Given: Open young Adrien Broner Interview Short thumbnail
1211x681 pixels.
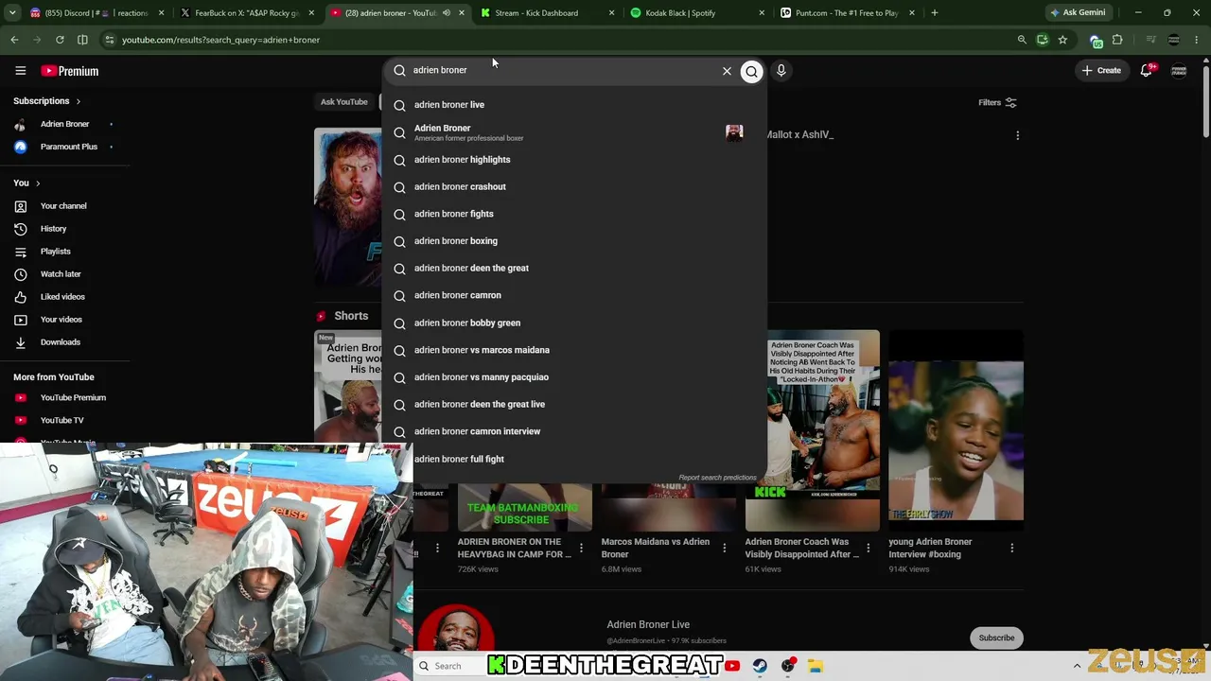Looking at the screenshot, I should click(956, 430).
